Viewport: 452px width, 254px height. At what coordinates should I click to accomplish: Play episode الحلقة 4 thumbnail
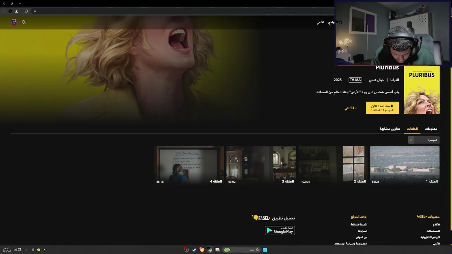(x=189, y=165)
